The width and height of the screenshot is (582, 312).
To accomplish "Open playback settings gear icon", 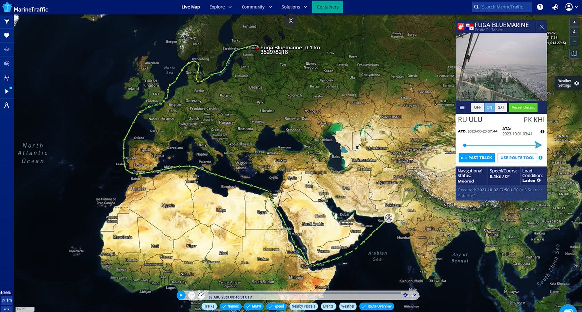I will point(405,295).
